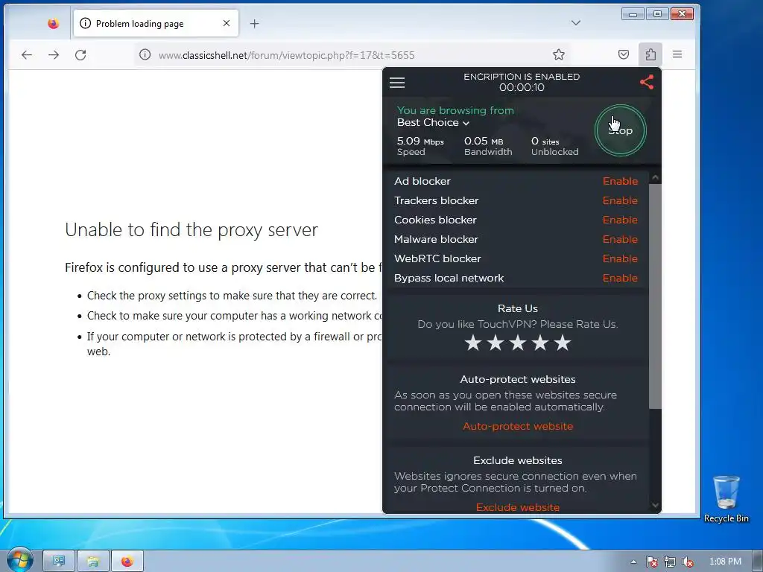This screenshot has width=763, height=572.
Task: Toggle the Extensions puzzle button
Action: click(x=650, y=54)
